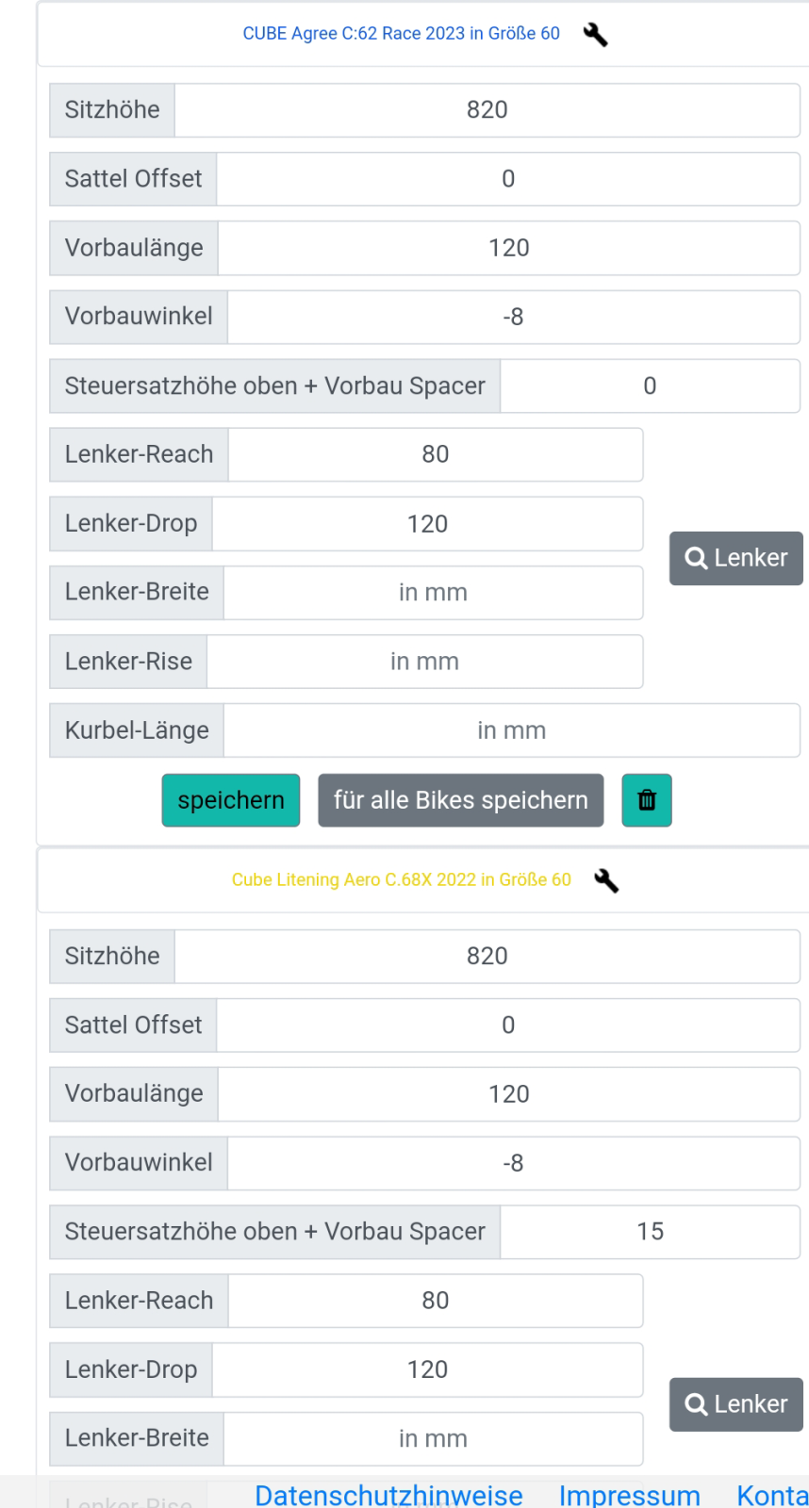809x1508 pixels.
Task: Select Lenker-Breite field for CUBE Agree
Action: [433, 593]
